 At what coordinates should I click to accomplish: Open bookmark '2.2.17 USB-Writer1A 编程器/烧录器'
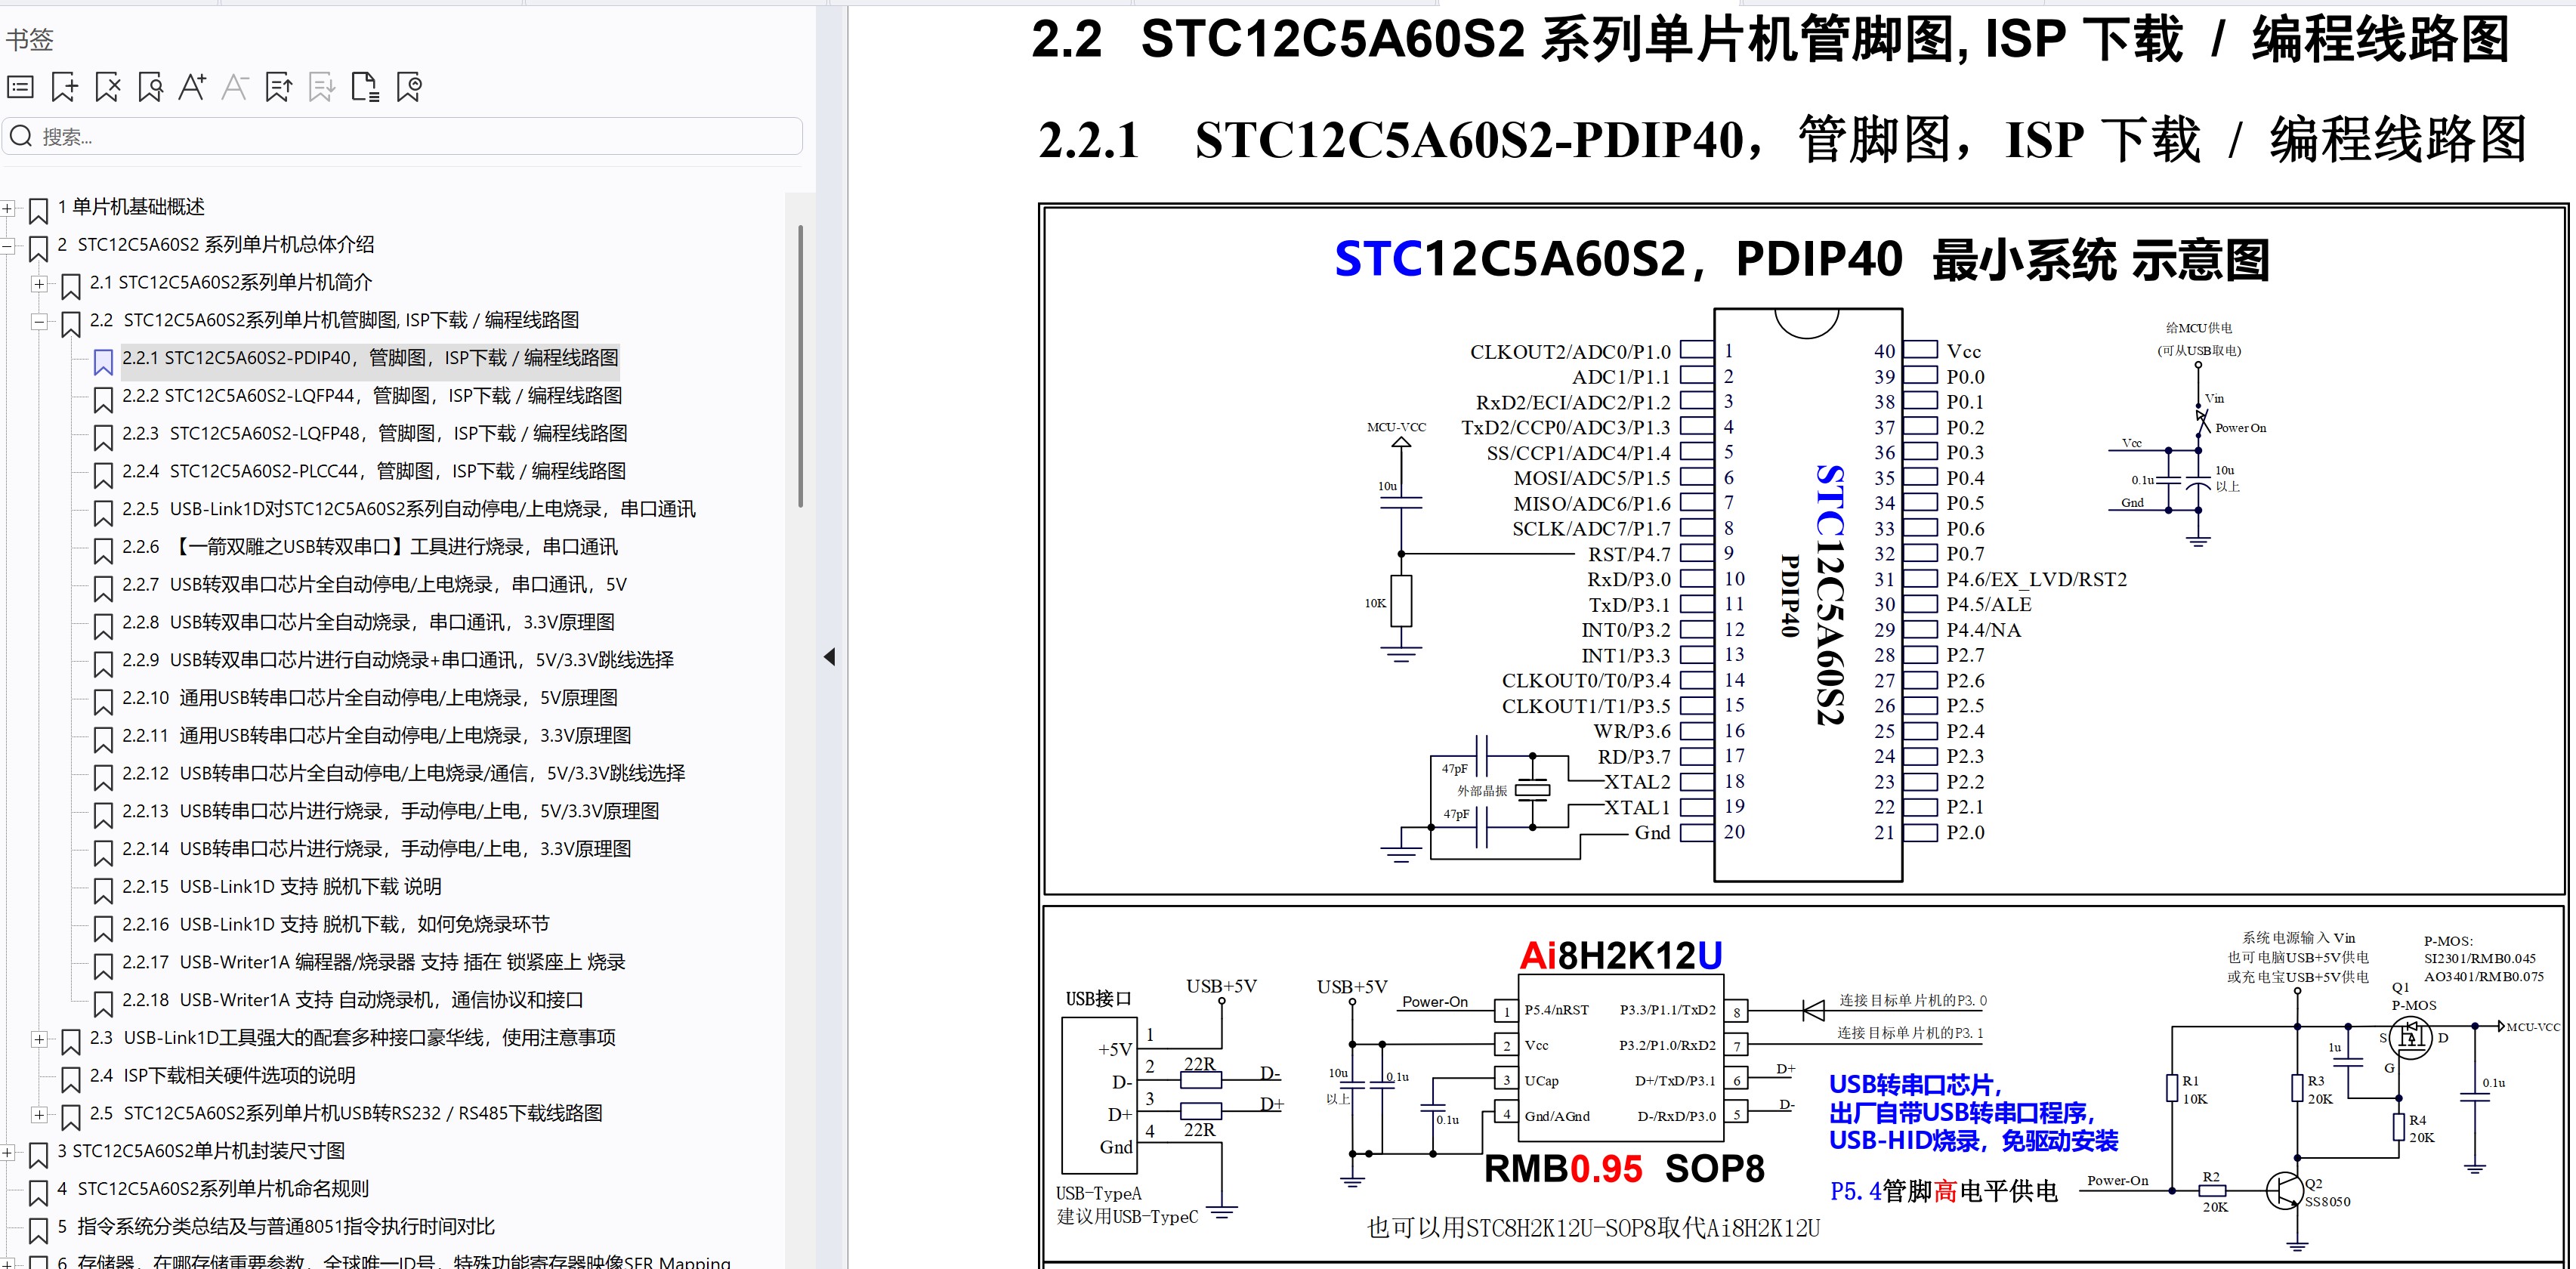pos(374,963)
